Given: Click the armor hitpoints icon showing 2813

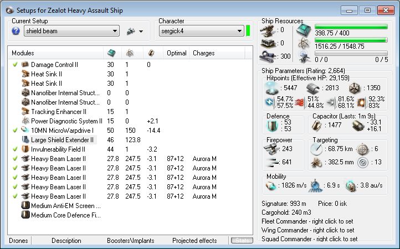Looking at the screenshot, I should pos(313,88).
